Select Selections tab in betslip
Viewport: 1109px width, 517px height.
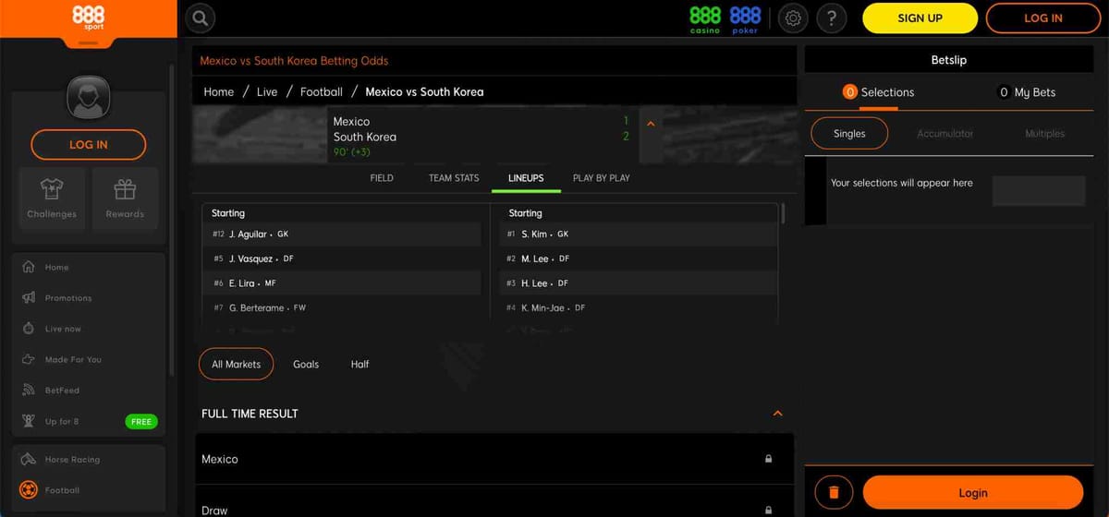click(x=878, y=92)
